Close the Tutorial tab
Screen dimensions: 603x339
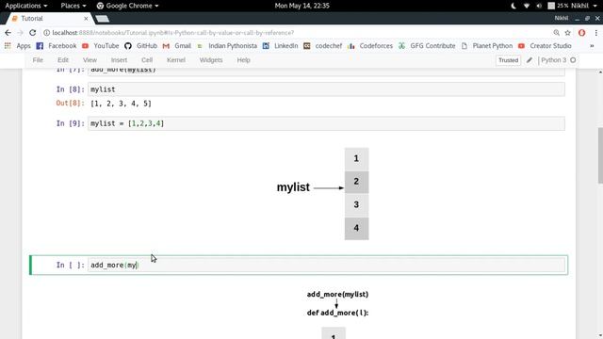pos(86,19)
